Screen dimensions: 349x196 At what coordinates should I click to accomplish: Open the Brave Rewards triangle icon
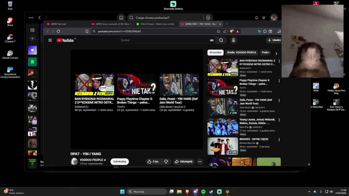[237, 31]
